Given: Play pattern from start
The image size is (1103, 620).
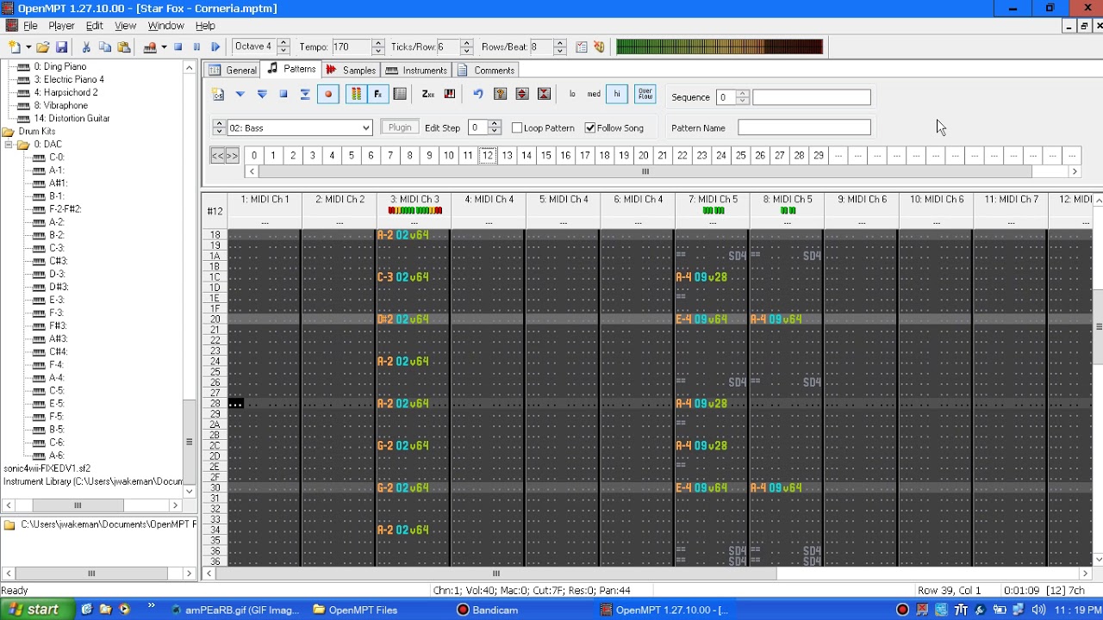Looking at the screenshot, I should (x=262, y=94).
